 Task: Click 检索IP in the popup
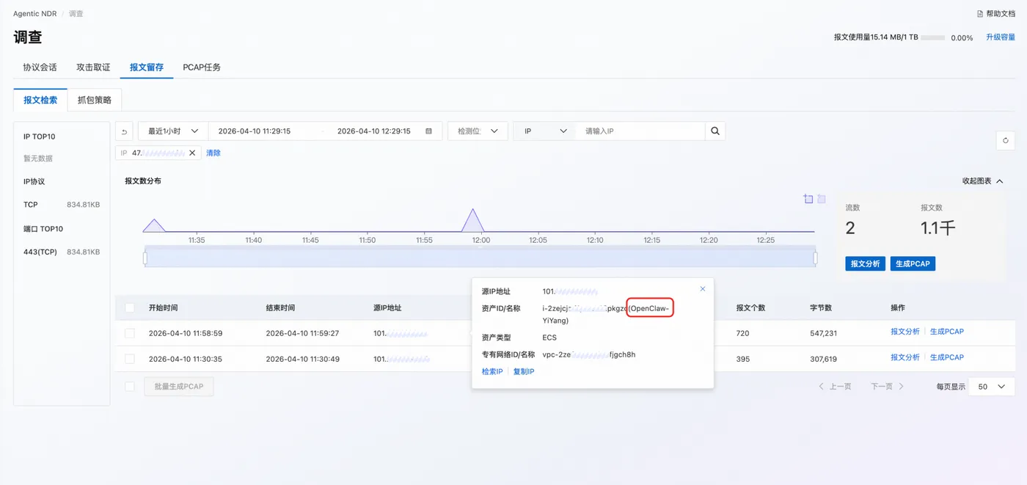click(492, 372)
